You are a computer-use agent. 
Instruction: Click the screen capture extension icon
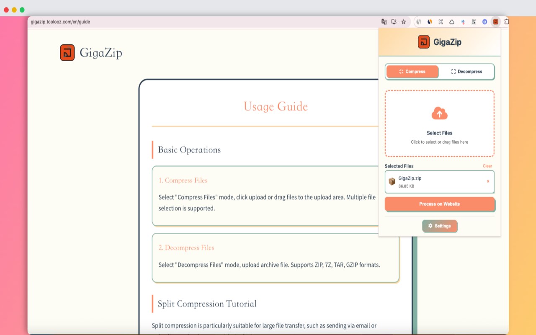point(440,21)
